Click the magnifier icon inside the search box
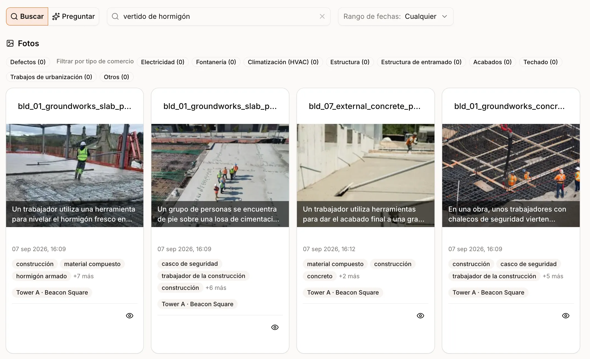Screen dimensions: 590x359 click(x=115, y=16)
